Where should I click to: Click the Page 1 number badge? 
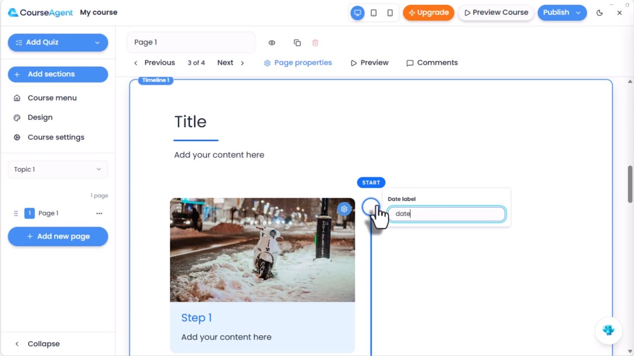coord(29,213)
